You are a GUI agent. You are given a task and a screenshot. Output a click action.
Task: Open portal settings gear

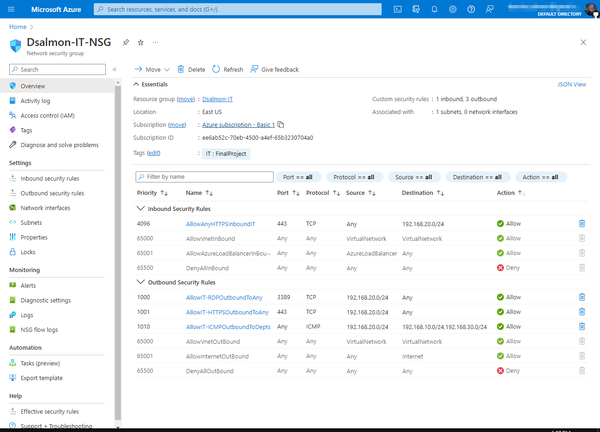453,9
